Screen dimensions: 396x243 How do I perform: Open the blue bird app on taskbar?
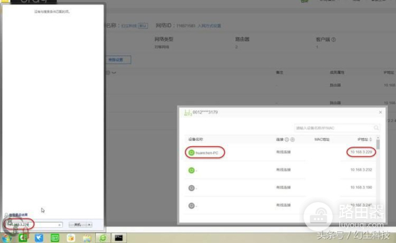(x=39, y=238)
